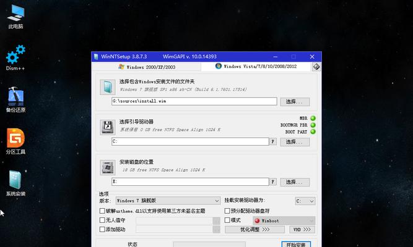Image resolution: width=413 pixels, height=247 pixels.
Task: Click the 开始安装 button
Action: coord(296,245)
